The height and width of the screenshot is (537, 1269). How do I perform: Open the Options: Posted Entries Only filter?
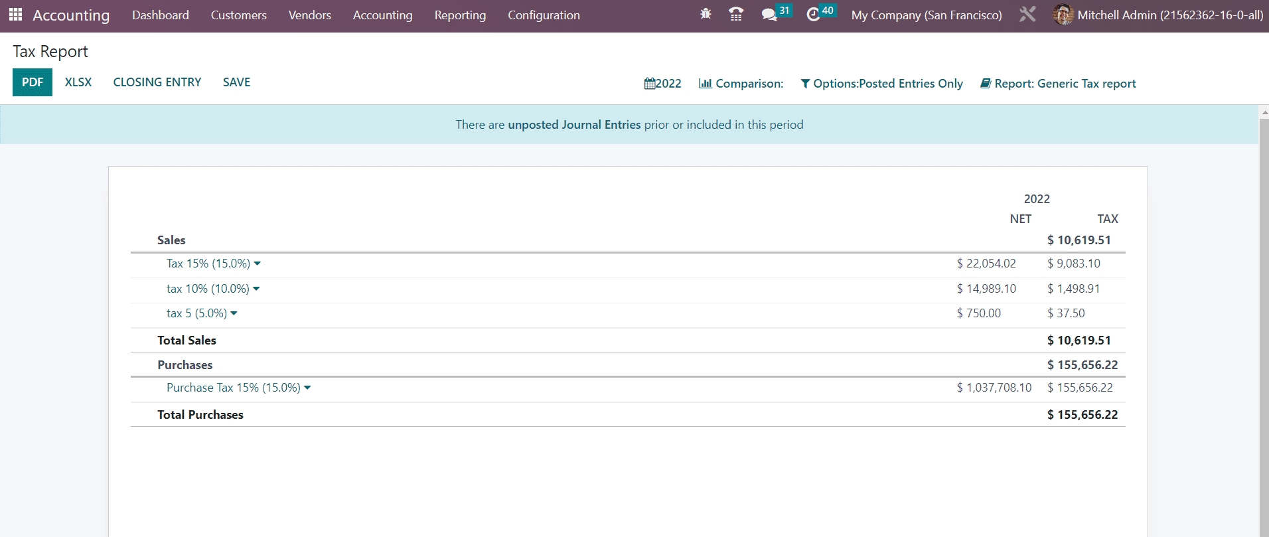pyautogui.click(x=881, y=84)
